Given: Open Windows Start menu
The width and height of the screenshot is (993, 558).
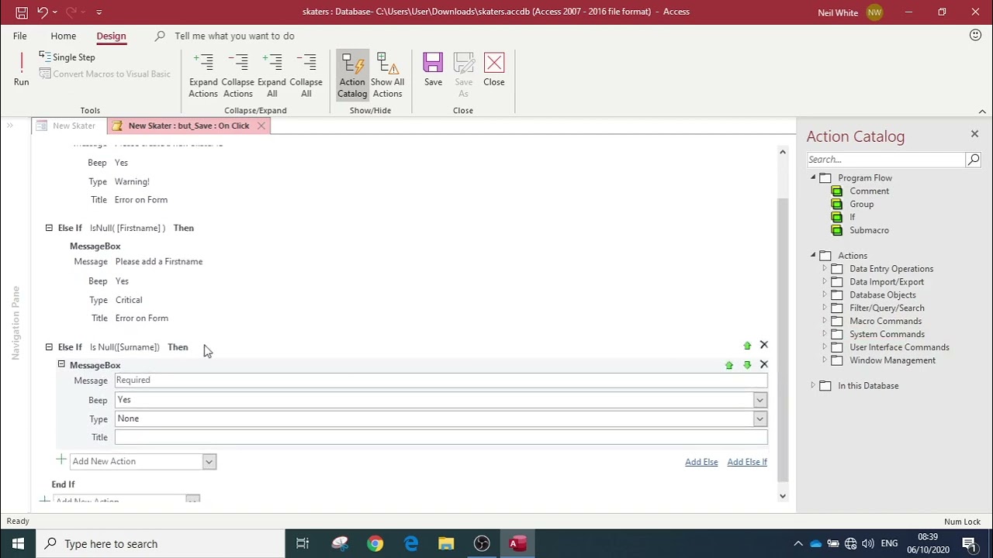Looking at the screenshot, I should 18,544.
